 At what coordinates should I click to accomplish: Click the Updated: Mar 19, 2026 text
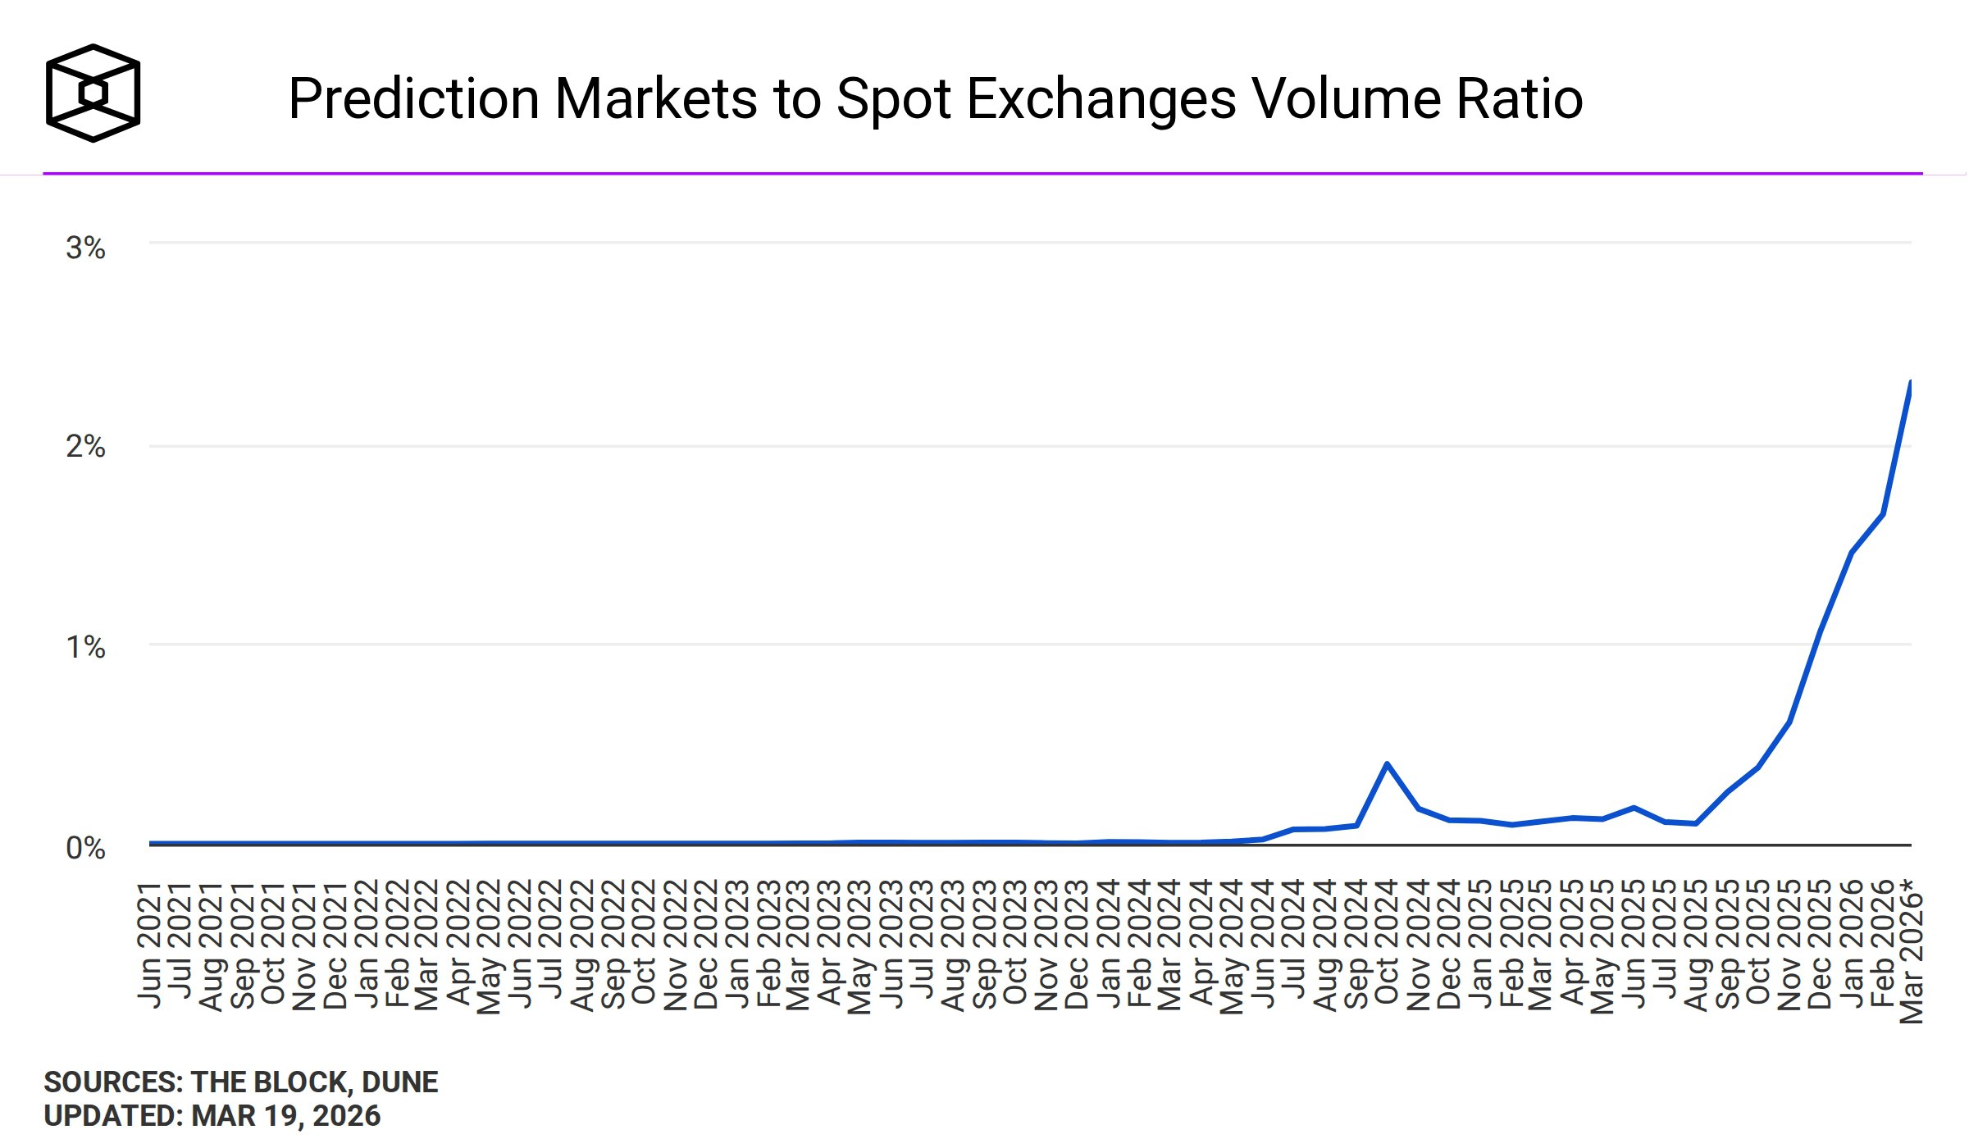(212, 1116)
